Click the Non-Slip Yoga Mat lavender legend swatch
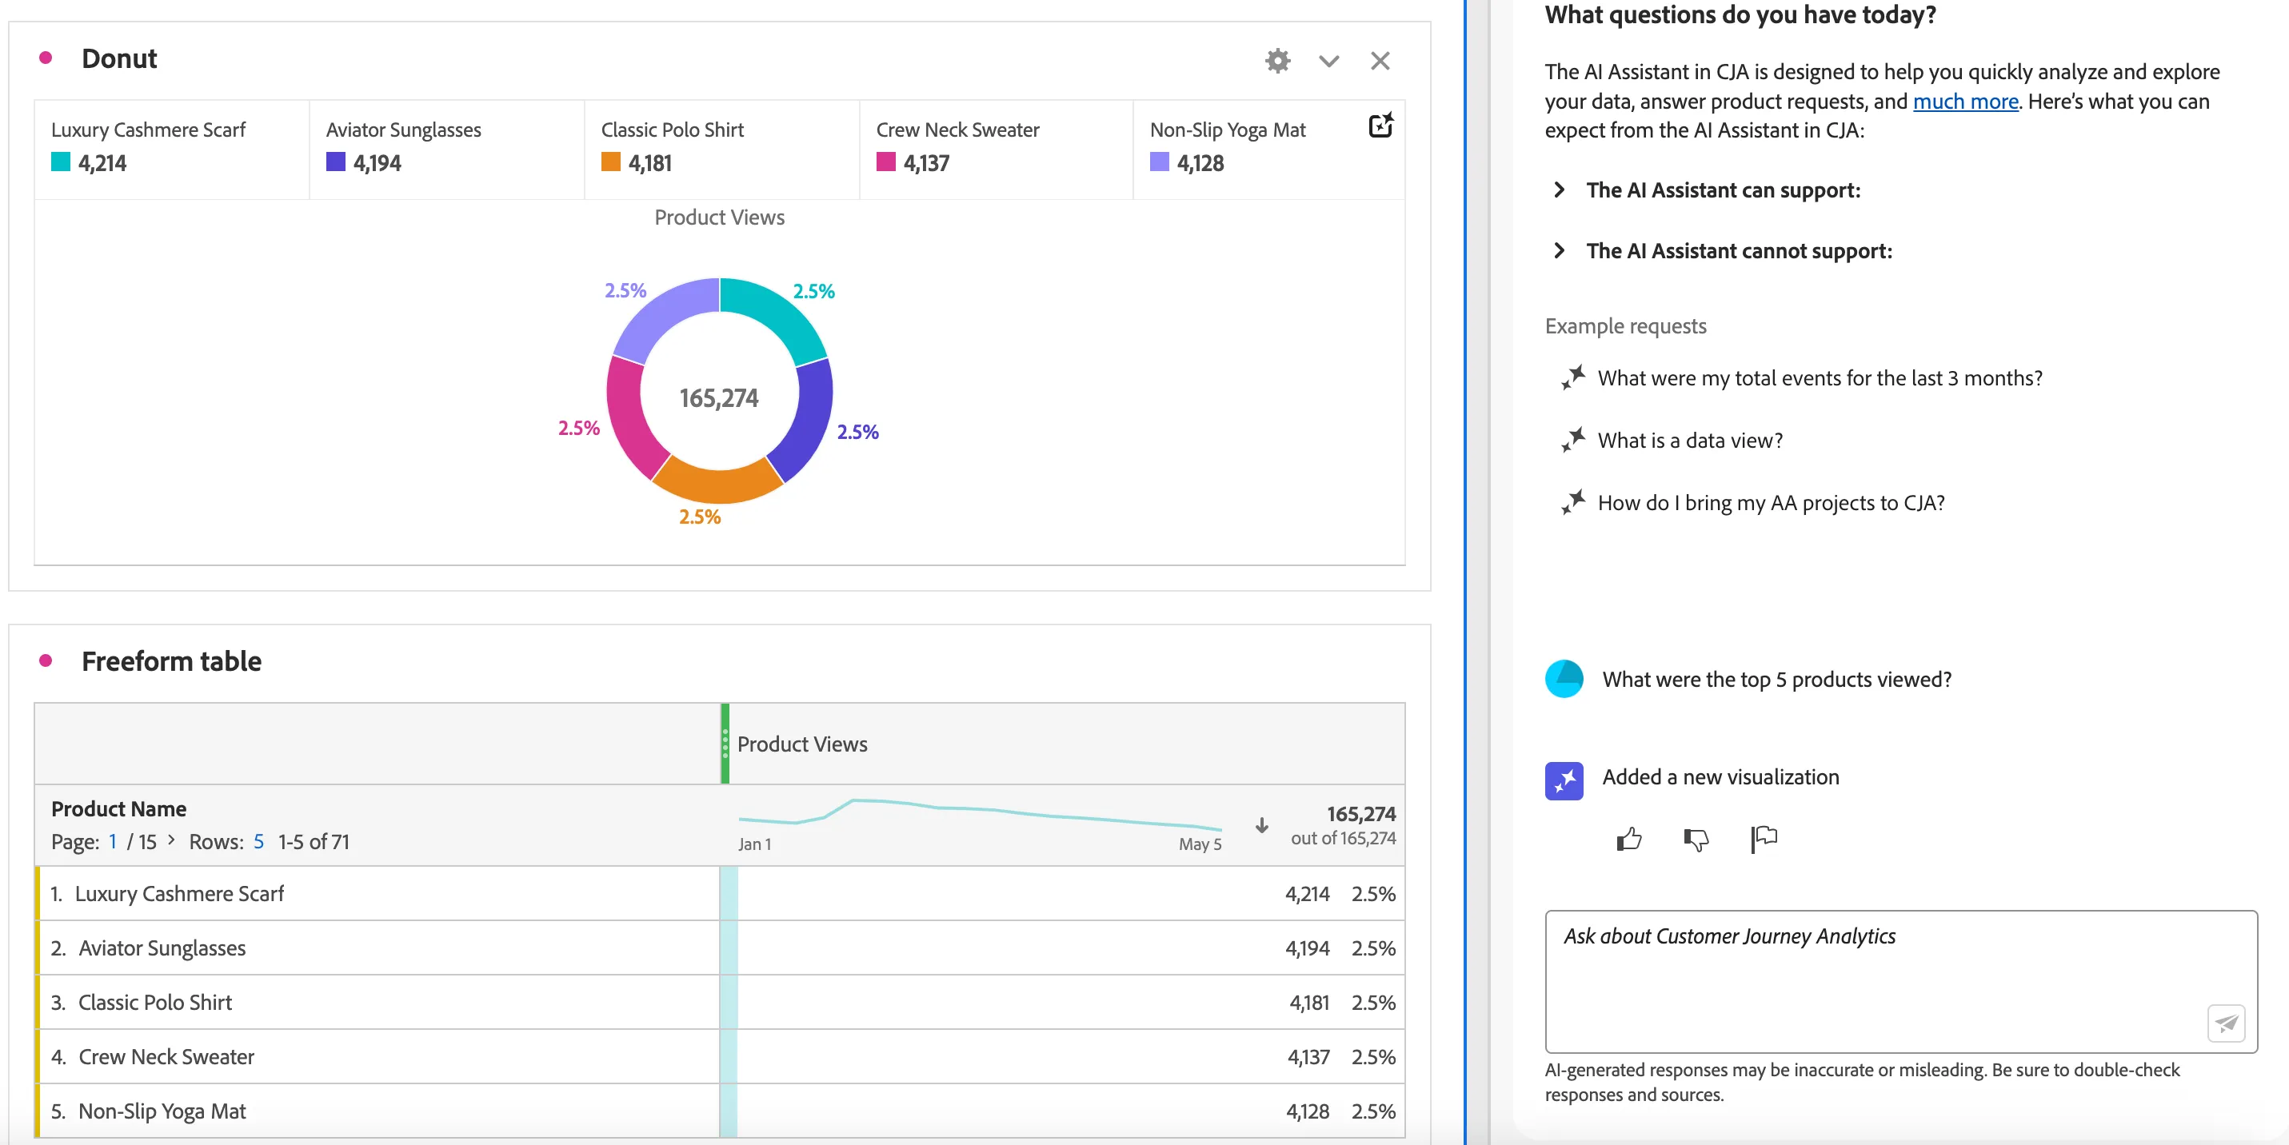This screenshot has width=2289, height=1145. tap(1160, 162)
